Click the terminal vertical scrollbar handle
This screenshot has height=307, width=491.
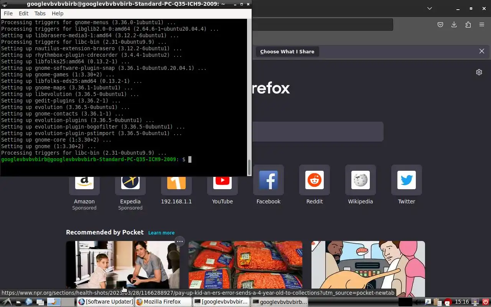click(249, 167)
